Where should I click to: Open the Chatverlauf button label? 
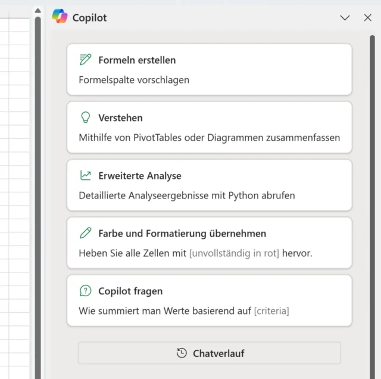tap(218, 353)
